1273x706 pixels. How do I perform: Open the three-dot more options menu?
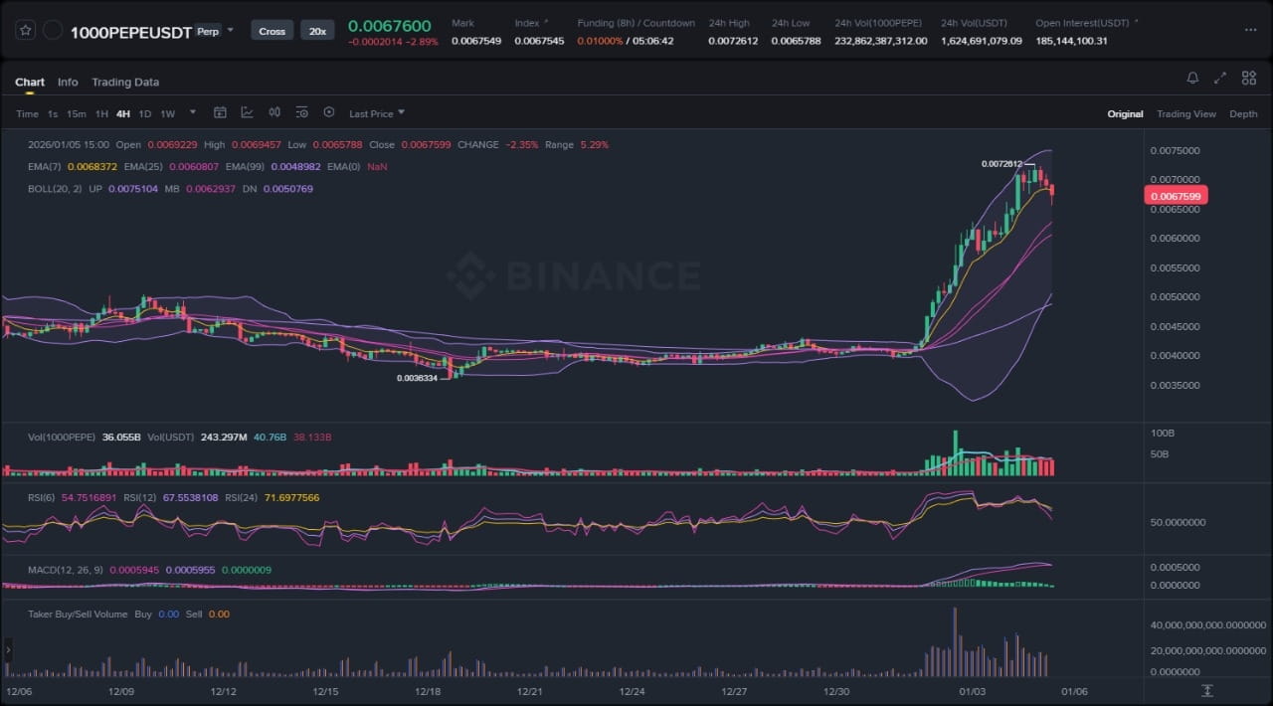pos(1250,31)
